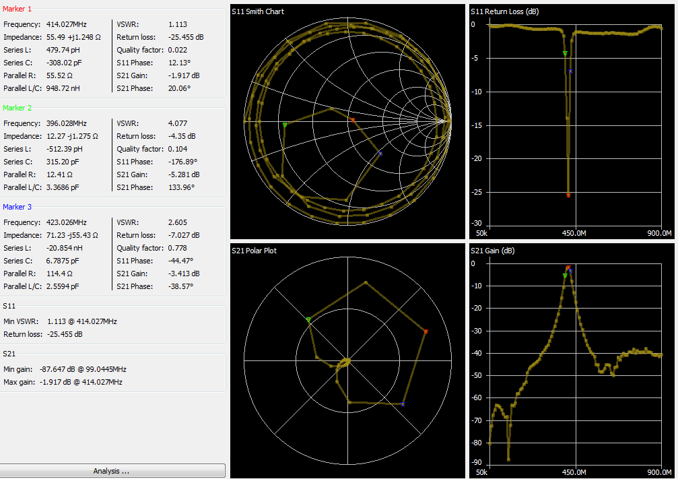Screen dimensions: 678x479
Task: Select Marker 3 Series C value 6.7875 pF
Action: click(x=63, y=261)
